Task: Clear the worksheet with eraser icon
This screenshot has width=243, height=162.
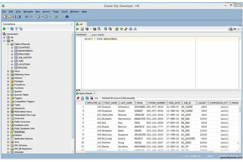Action: tap(126, 29)
